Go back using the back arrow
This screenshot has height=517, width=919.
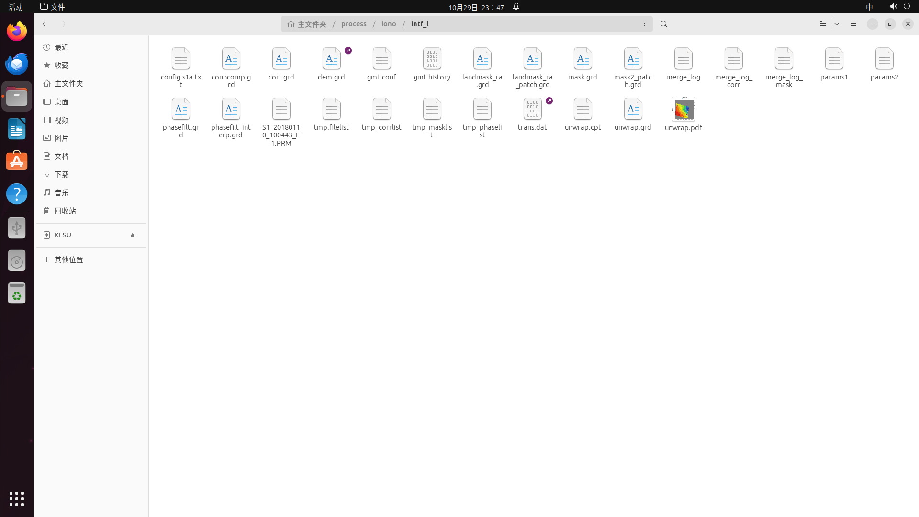[x=45, y=23]
